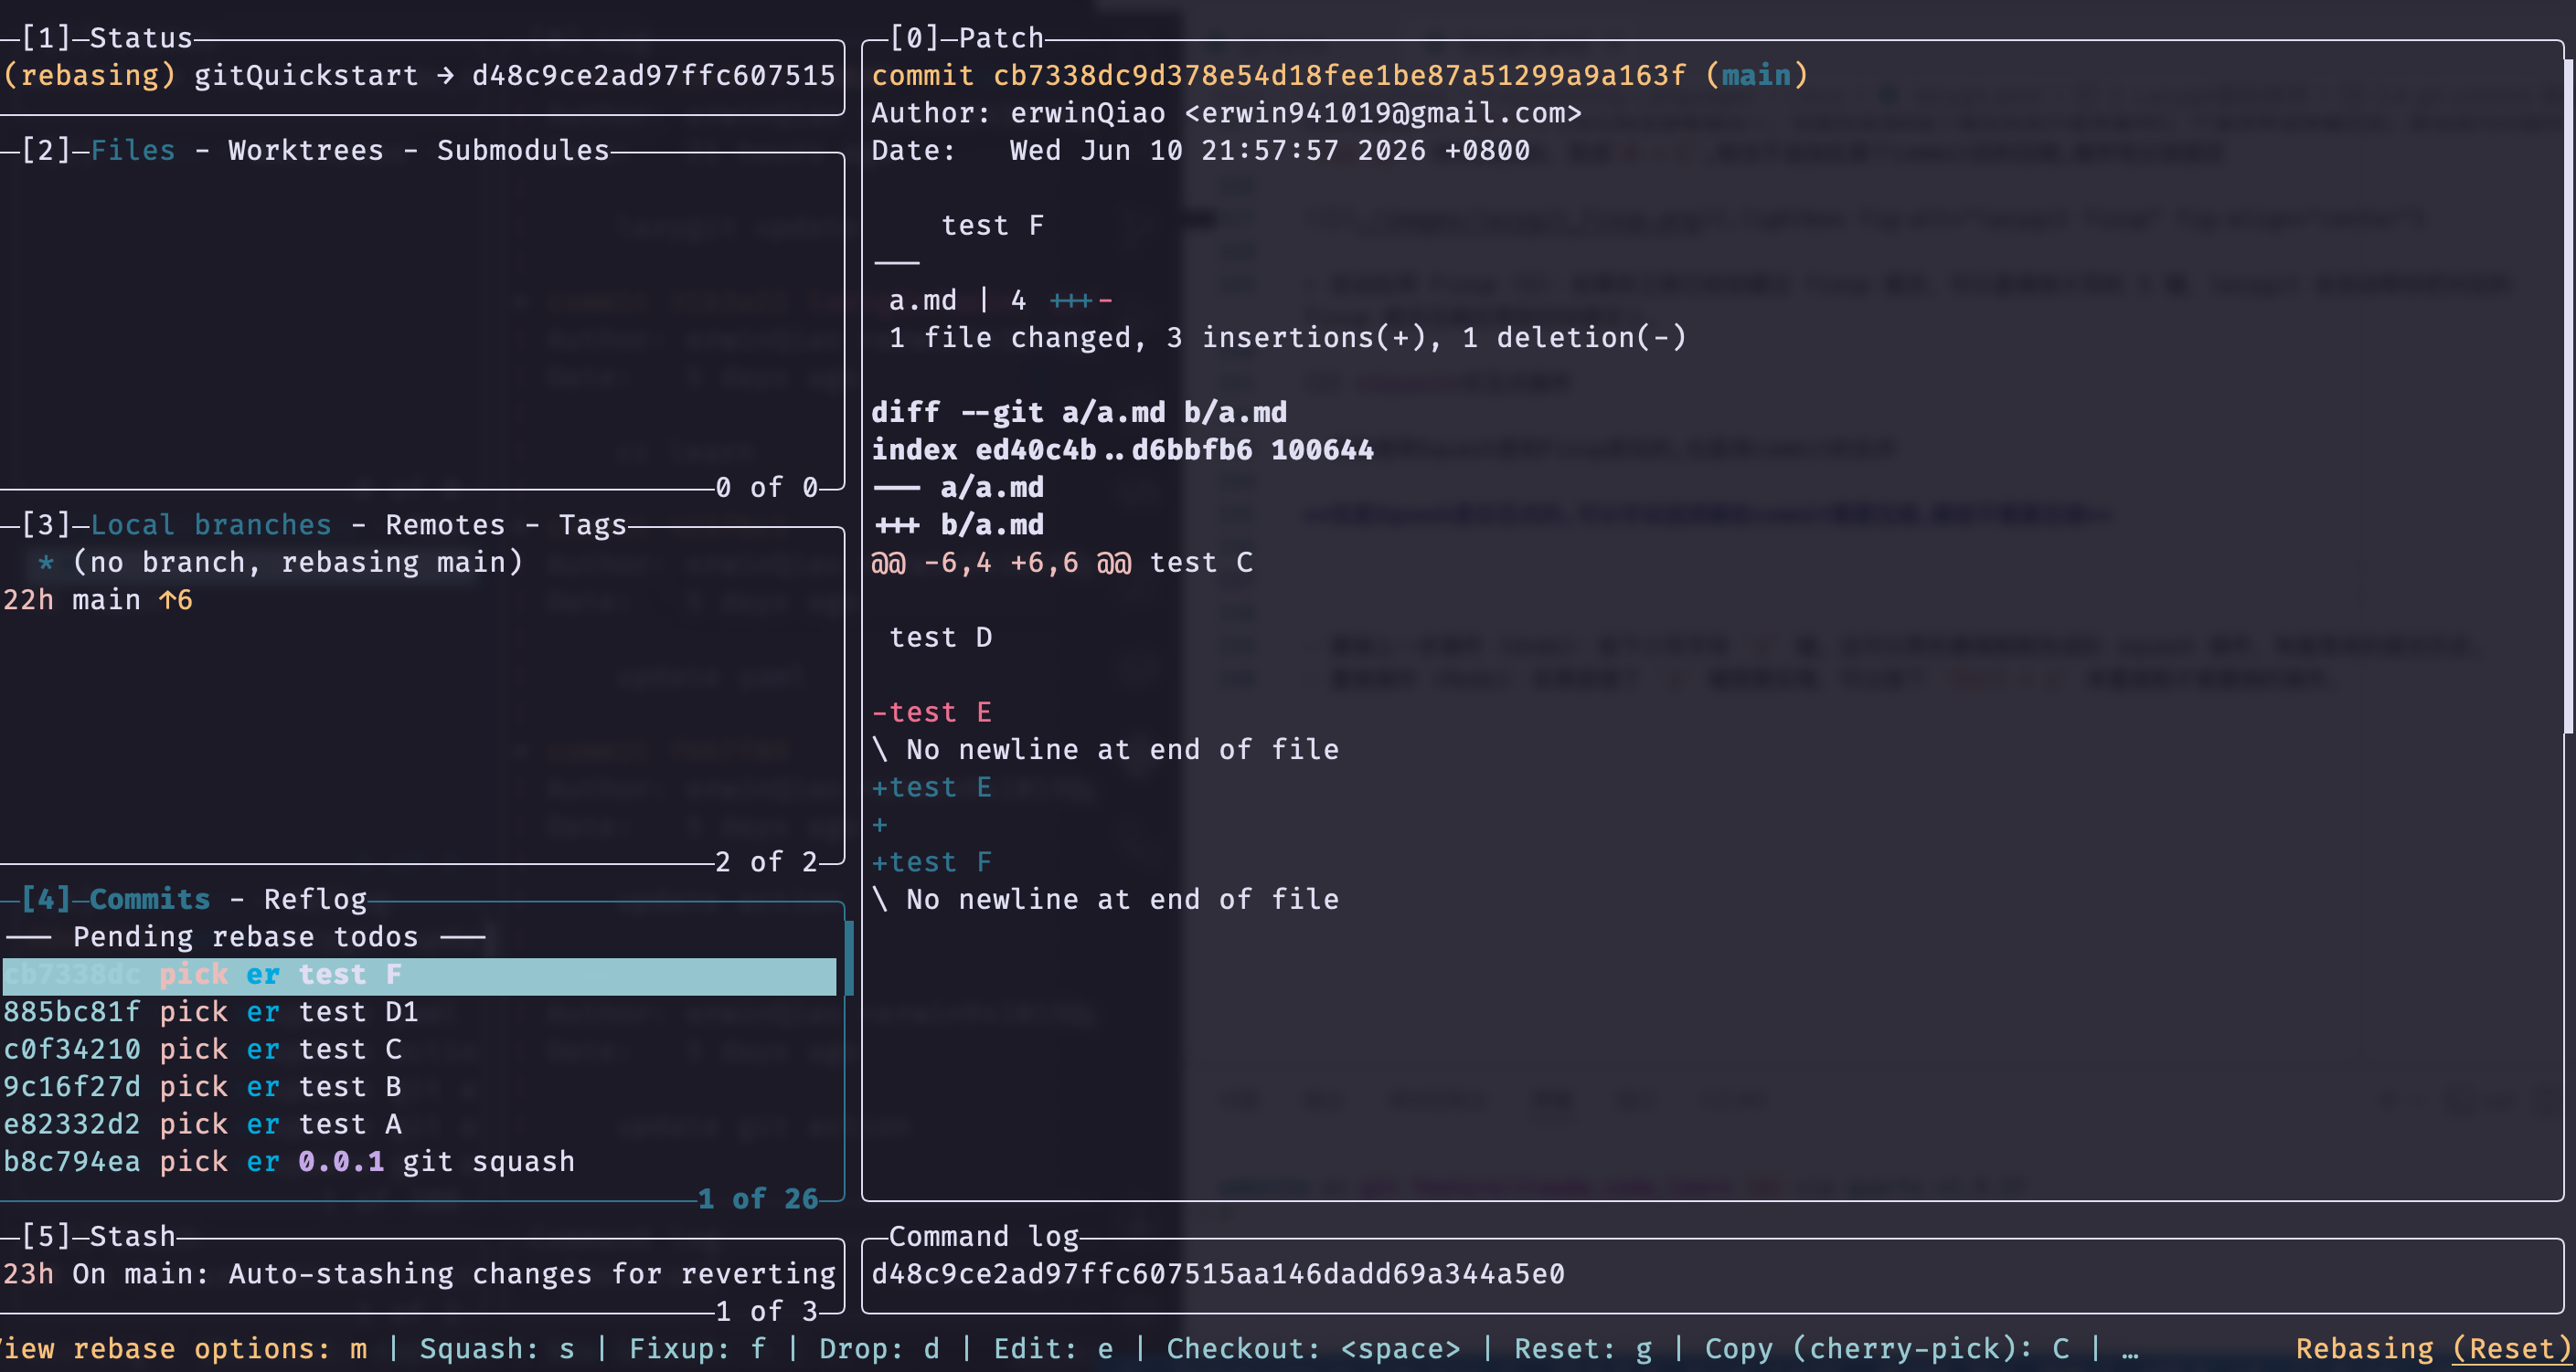Viewport: 2576px width, 1372px height.
Task: Click the Date line in the Patch panel
Action: coord(1200,151)
